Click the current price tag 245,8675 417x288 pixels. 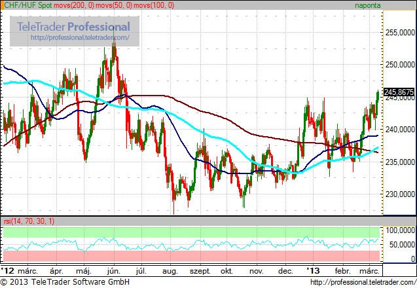[399, 92]
